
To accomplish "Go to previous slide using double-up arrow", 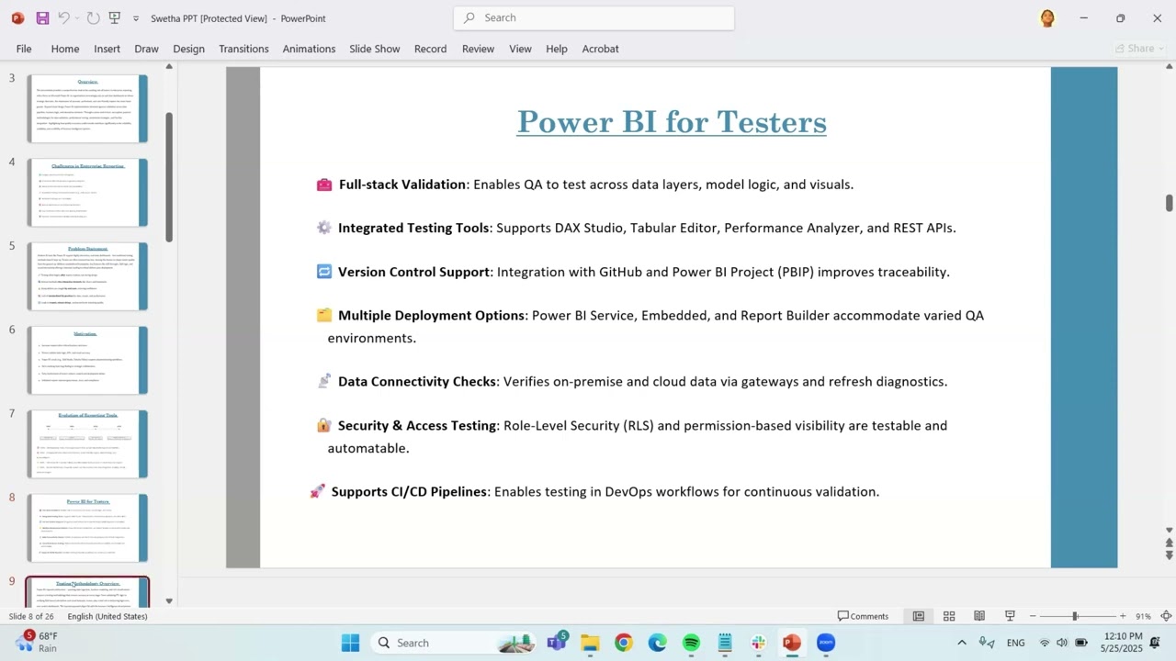I will (1169, 543).
